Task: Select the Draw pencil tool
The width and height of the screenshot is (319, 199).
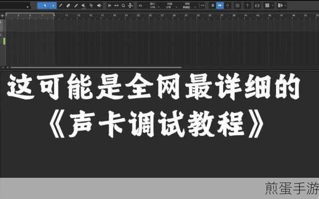Action: pos(61,6)
